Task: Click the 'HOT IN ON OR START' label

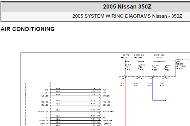Action: coord(139,56)
